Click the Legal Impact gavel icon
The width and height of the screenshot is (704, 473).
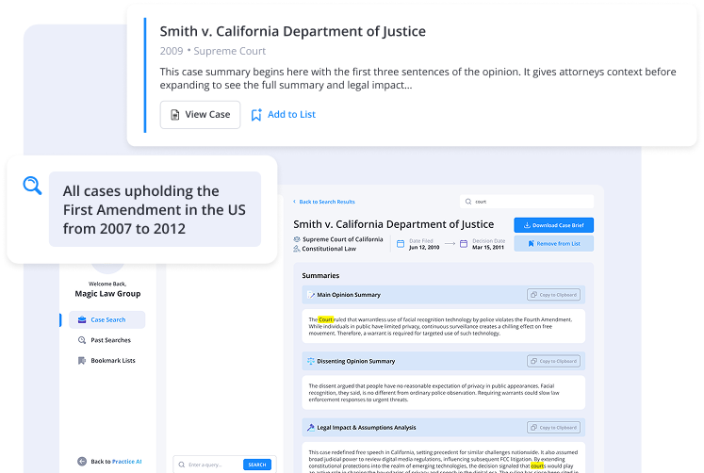[311, 428]
